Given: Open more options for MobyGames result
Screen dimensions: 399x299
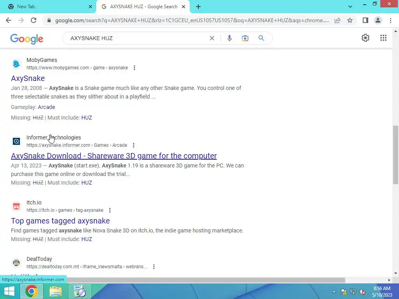Looking at the screenshot, I should pos(134,68).
